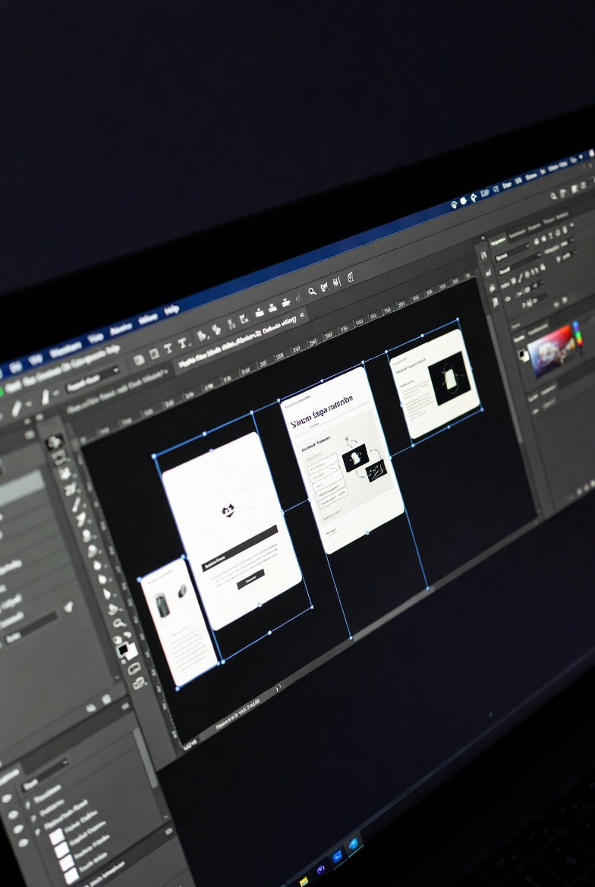Click the foreground color swatch in toolbox
The width and height of the screenshot is (595, 887).
(122, 649)
